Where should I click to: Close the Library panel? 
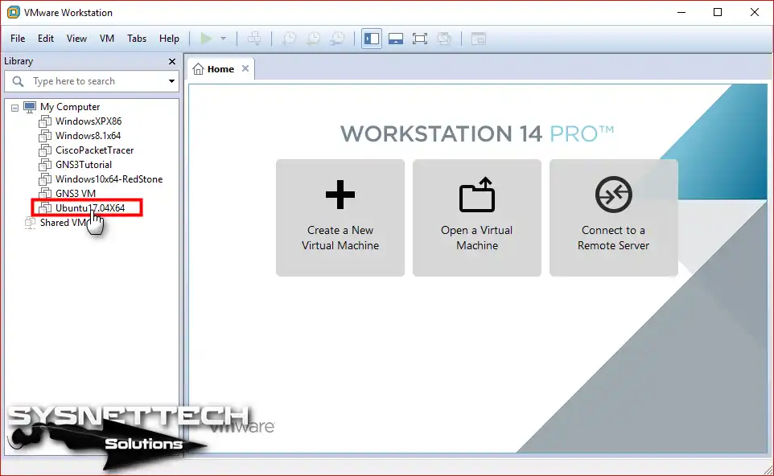pyautogui.click(x=172, y=61)
